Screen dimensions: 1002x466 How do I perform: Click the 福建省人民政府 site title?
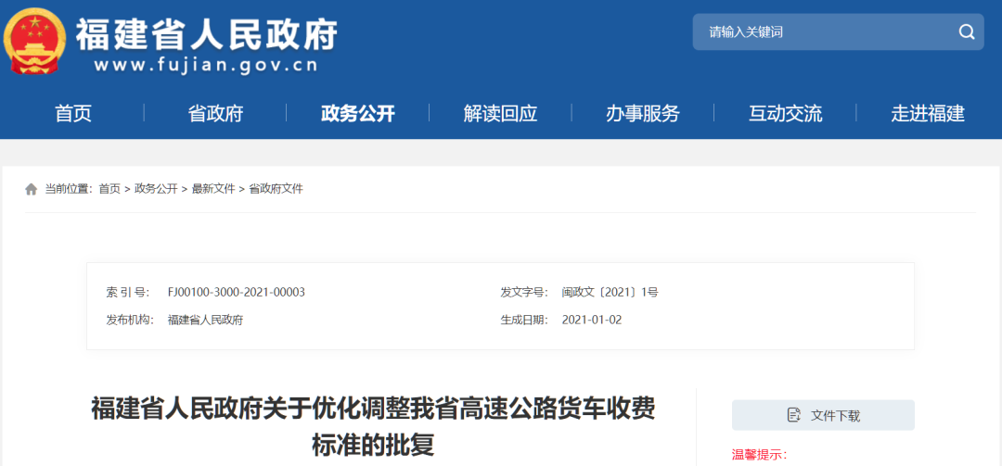207,32
